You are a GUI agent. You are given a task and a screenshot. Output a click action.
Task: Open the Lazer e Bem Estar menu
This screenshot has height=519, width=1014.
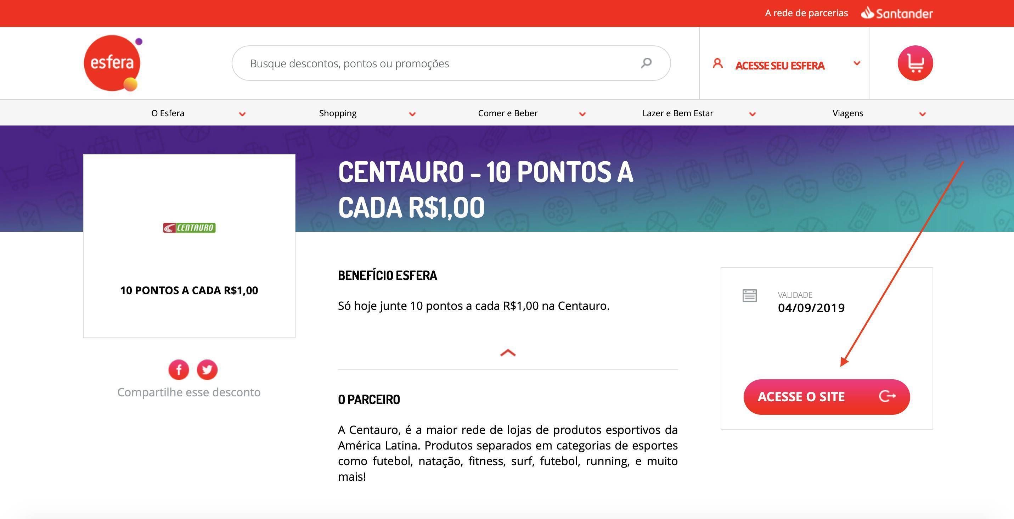(x=678, y=113)
